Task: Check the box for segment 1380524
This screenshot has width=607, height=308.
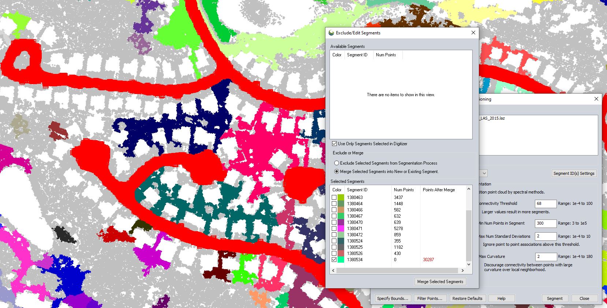Action: (334, 241)
